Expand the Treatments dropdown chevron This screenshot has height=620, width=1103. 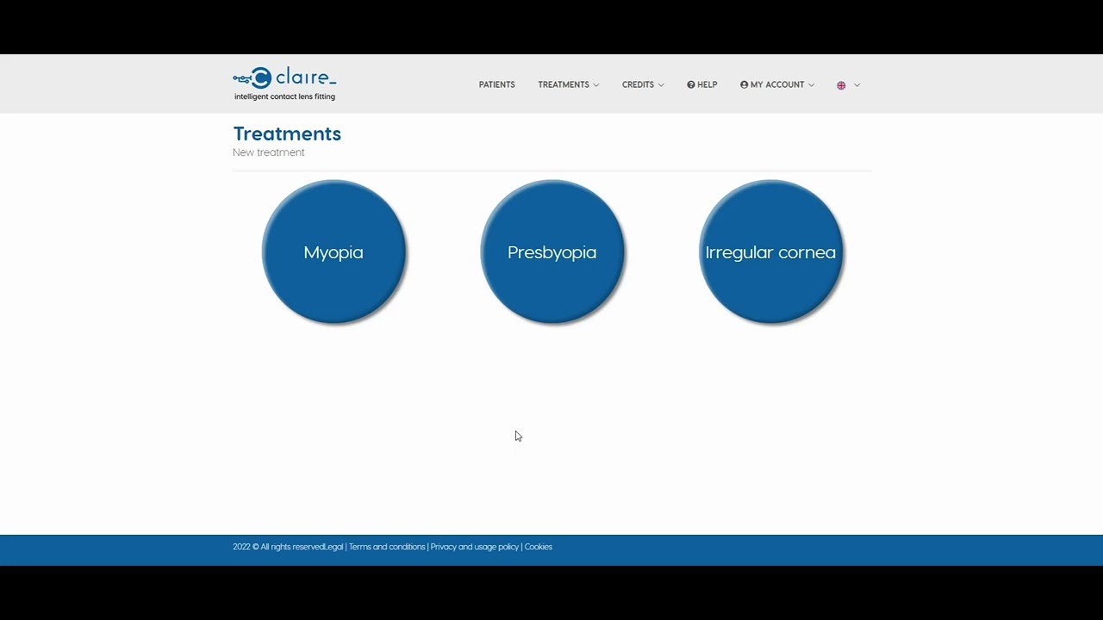pos(595,85)
